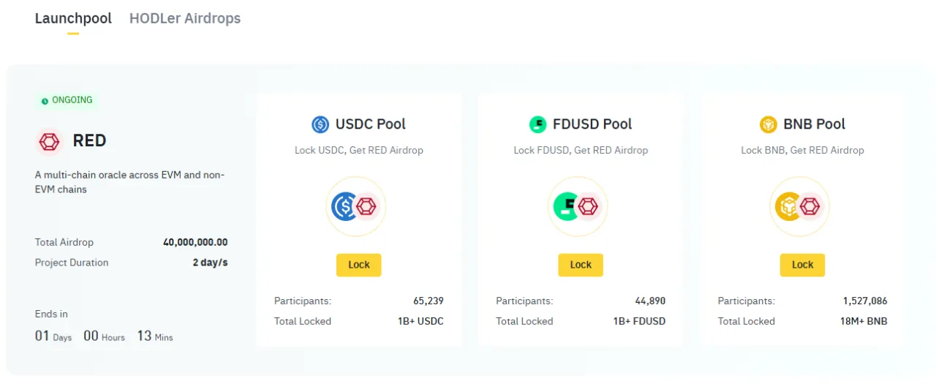Select the USDC Pool title
The image size is (936, 384).
(370, 124)
